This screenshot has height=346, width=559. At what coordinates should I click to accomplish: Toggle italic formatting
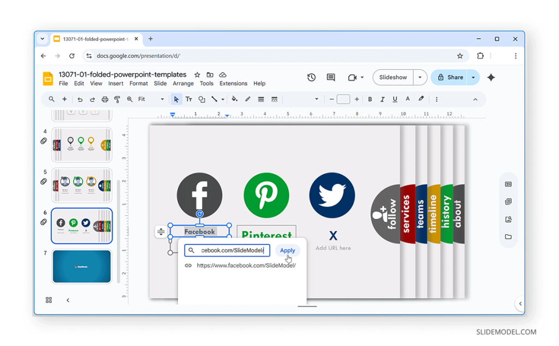pos(382,99)
